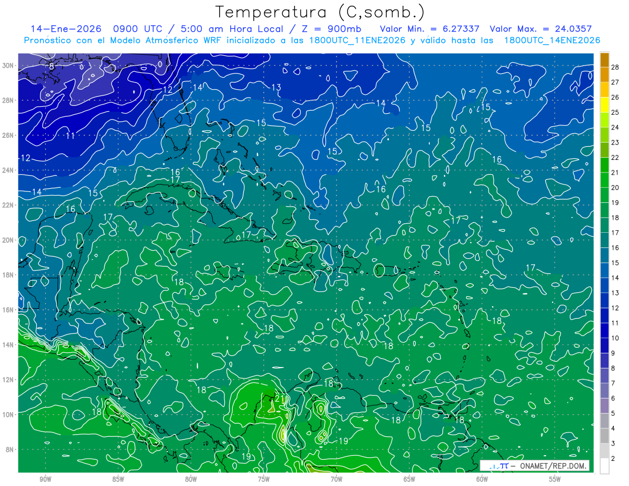The image size is (629, 486).
Task: Click the legend scale value 22
Action: coord(615,158)
